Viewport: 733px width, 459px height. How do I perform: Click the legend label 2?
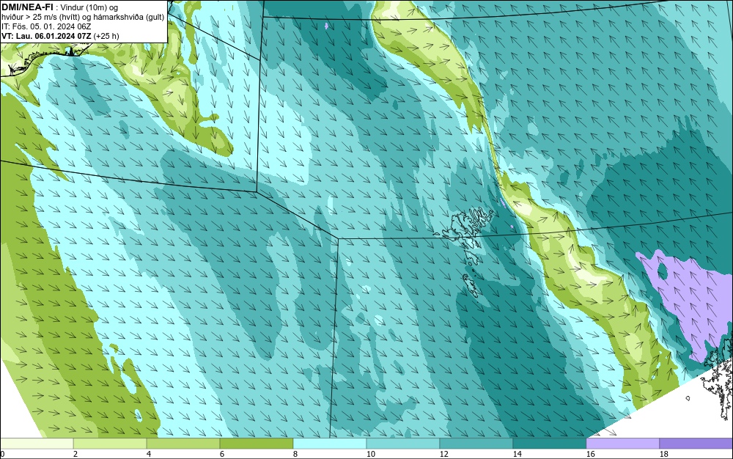[x=75, y=454]
